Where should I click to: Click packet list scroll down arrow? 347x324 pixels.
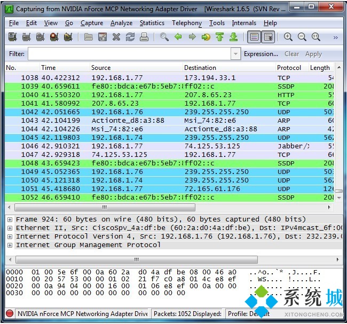pyautogui.click(x=339, y=197)
